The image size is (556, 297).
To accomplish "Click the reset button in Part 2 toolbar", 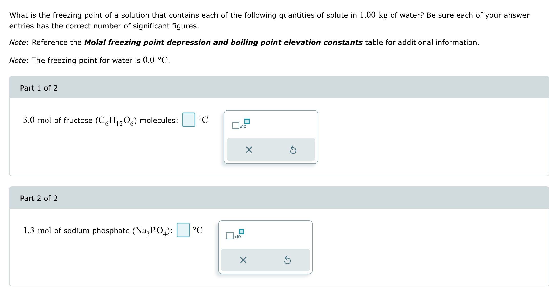I will pyautogui.click(x=288, y=260).
